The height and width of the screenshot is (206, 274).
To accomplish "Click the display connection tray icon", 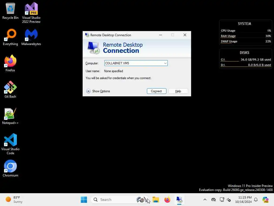I will [222, 200].
